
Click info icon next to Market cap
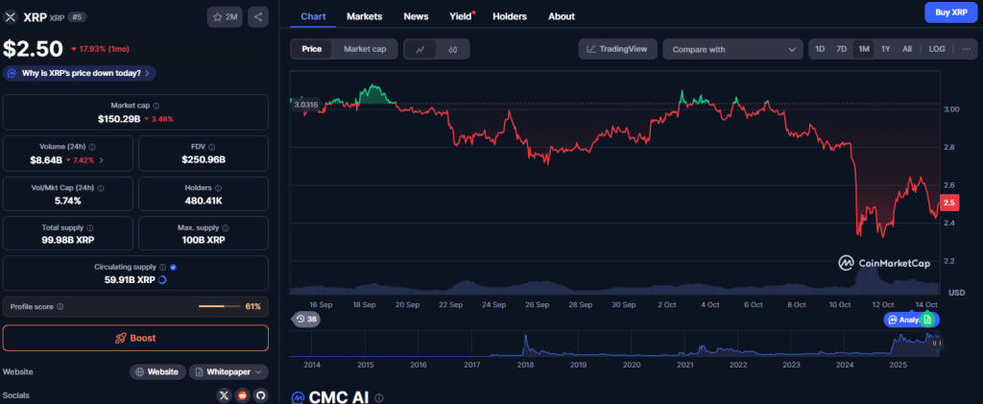pyautogui.click(x=156, y=106)
